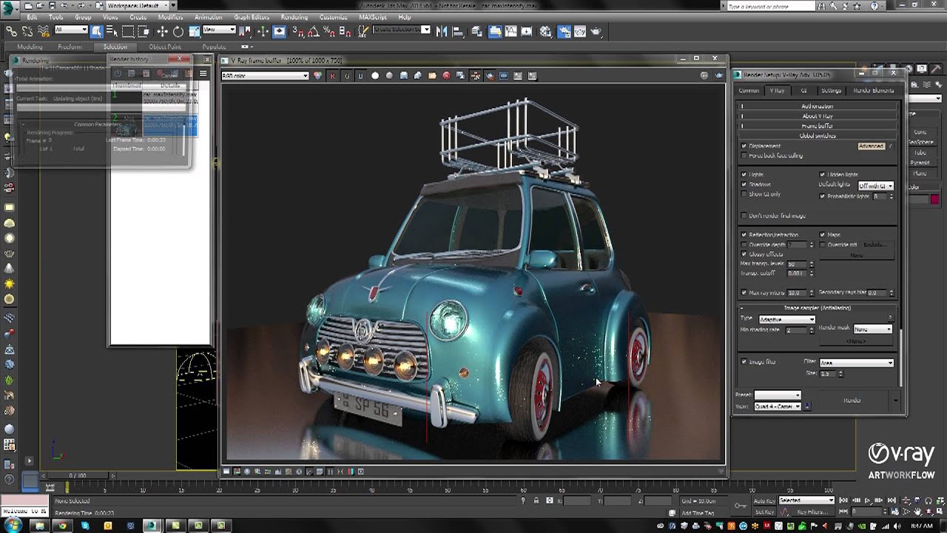Screen dimensions: 947x533
Task: Open the Render mask dropdown
Action: (873, 329)
